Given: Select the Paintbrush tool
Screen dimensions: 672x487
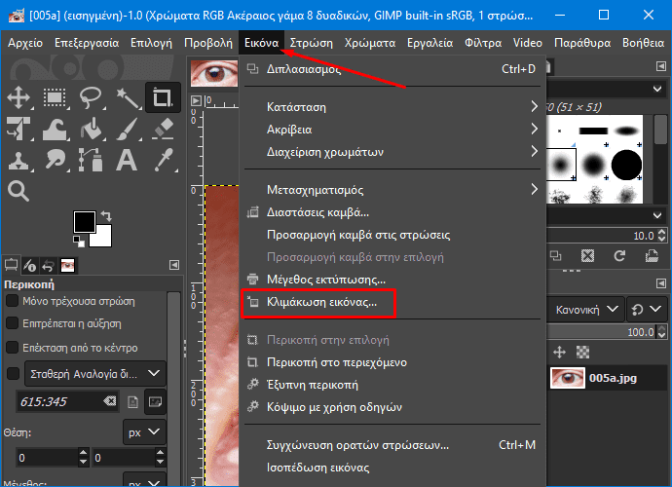Looking at the screenshot, I should [127, 129].
